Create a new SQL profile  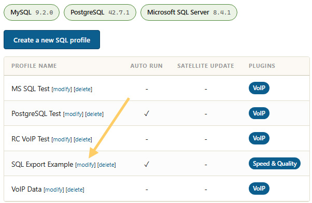coord(52,39)
